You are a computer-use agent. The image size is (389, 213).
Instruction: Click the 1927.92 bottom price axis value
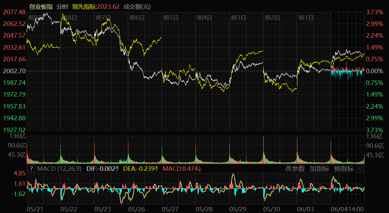point(14,130)
